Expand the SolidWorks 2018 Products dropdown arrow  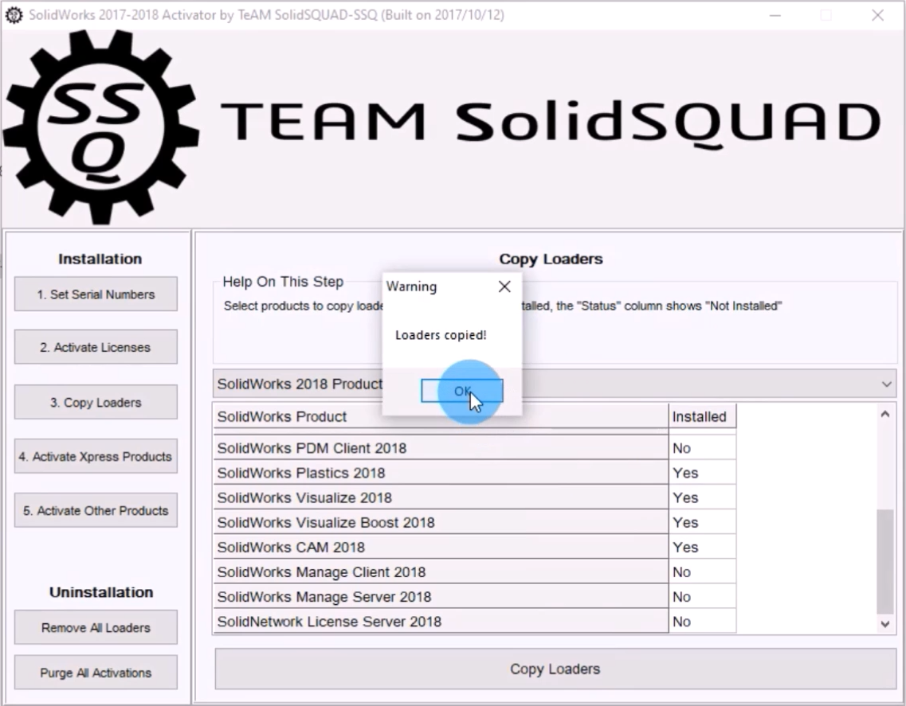886,384
